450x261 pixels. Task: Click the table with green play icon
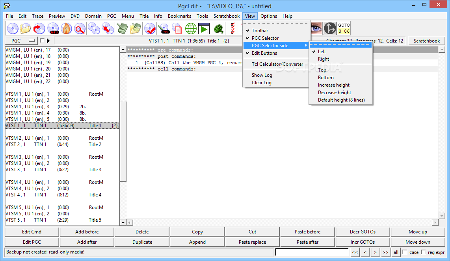coord(204,28)
